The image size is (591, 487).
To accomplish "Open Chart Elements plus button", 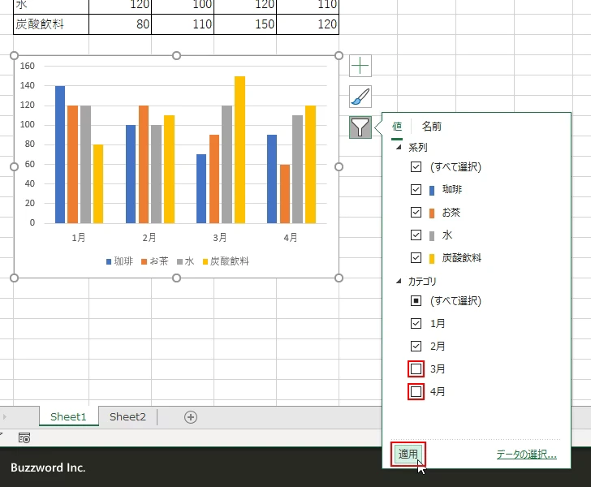I will pos(360,66).
